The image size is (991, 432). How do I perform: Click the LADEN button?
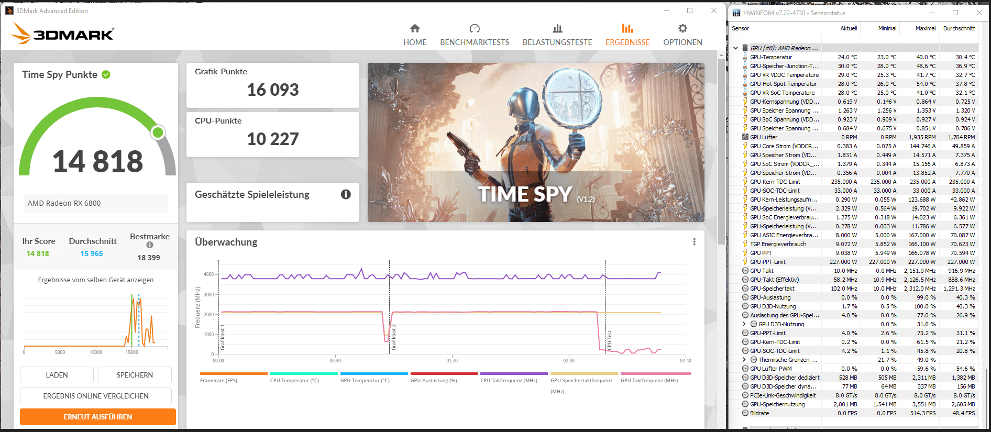(x=57, y=375)
